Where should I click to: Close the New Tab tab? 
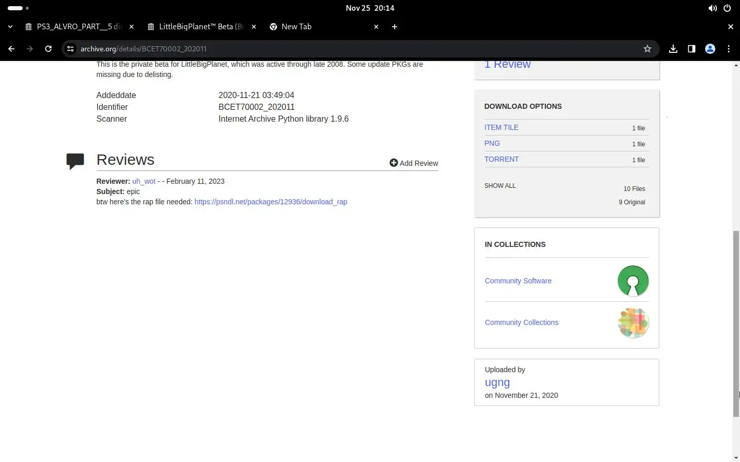(x=376, y=27)
